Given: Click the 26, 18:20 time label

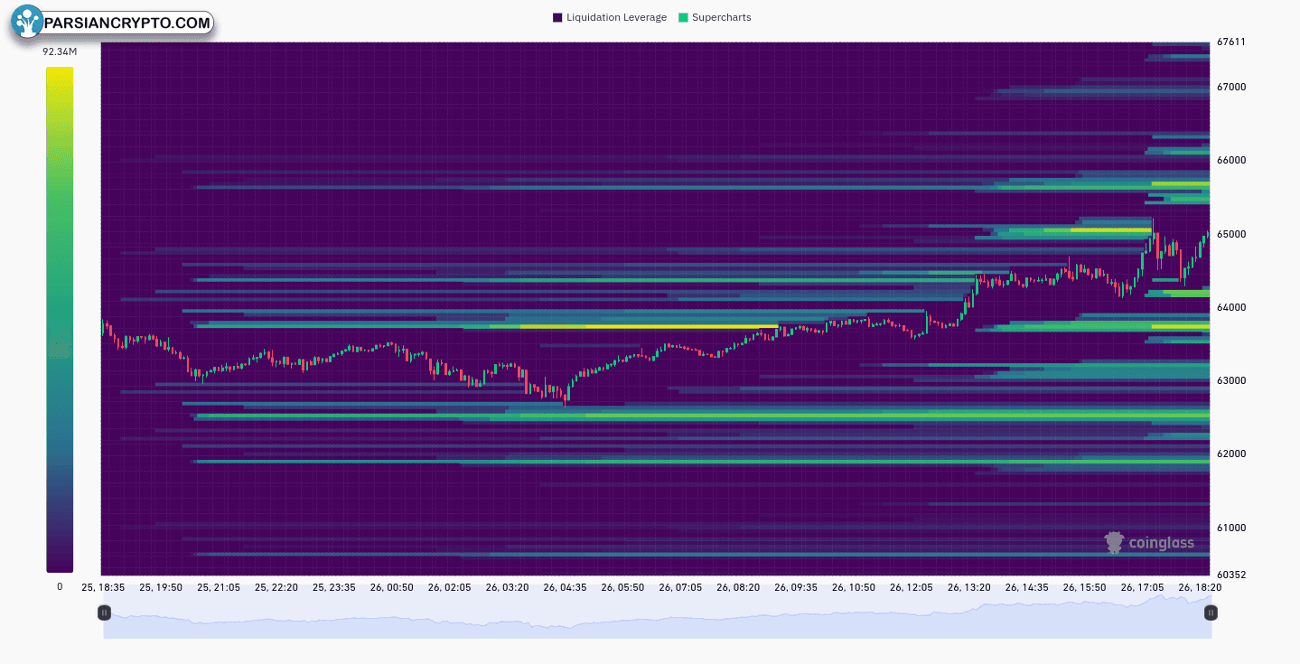Looking at the screenshot, I should [1201, 587].
